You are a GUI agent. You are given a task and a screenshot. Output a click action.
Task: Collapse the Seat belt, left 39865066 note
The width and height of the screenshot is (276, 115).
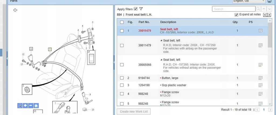pos(161,60)
